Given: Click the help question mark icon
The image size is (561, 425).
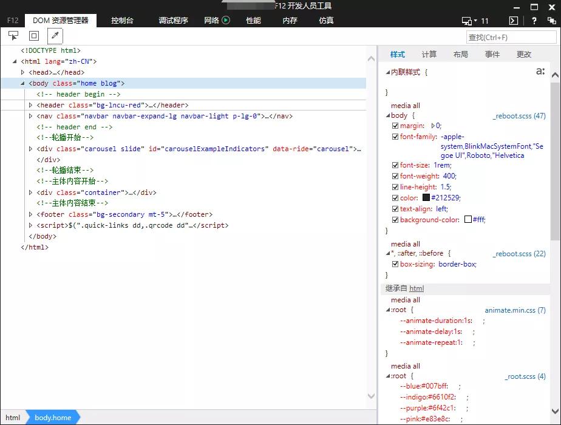Looking at the screenshot, I should [x=534, y=21].
